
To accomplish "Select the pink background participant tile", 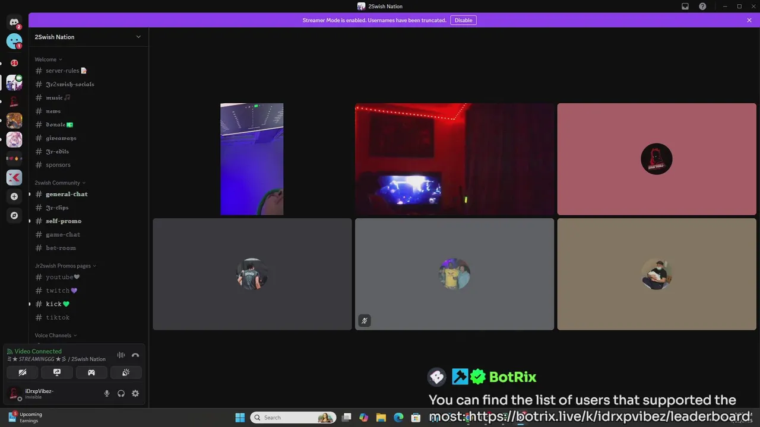I will [x=657, y=159].
